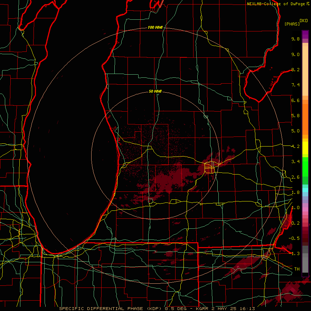The width and height of the screenshot is (311, 311).
Task: Click the '[PHAS]' label near the color scale
Action: [x=292, y=24]
